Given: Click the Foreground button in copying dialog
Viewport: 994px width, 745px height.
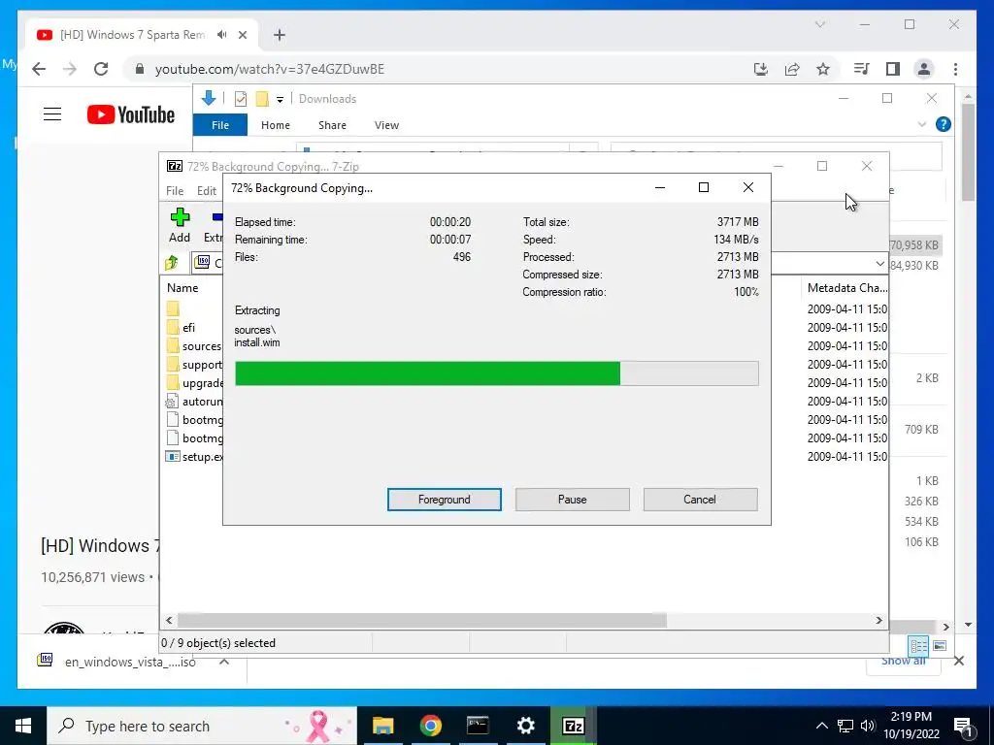Looking at the screenshot, I should click(444, 500).
